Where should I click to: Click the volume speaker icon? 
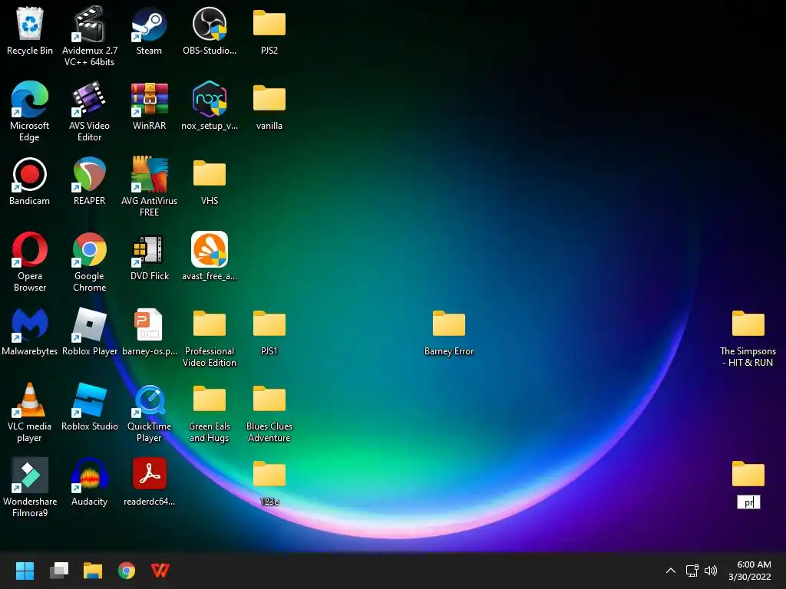711,571
